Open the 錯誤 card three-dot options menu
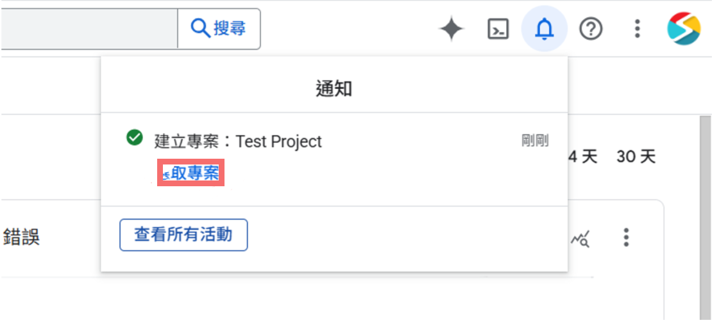712x320 pixels. (626, 237)
